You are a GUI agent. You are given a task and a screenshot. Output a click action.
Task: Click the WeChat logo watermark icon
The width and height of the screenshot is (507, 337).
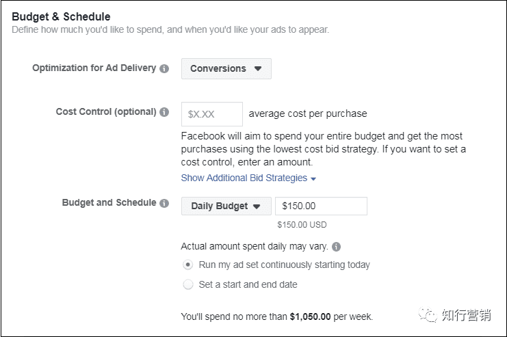[428, 314]
